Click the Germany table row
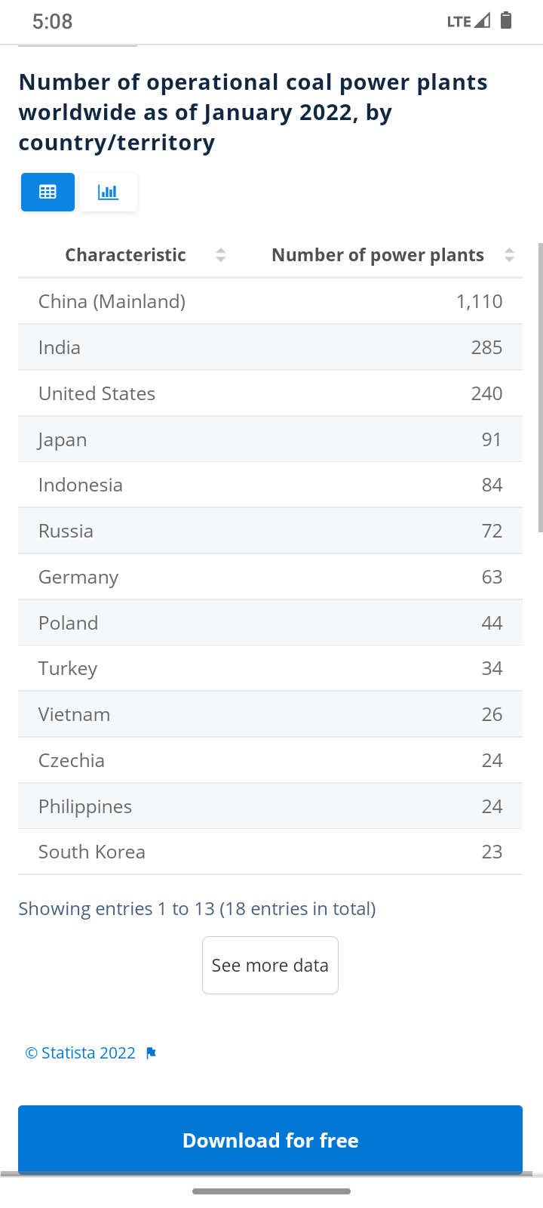This screenshot has width=543, height=1208. coord(270,577)
